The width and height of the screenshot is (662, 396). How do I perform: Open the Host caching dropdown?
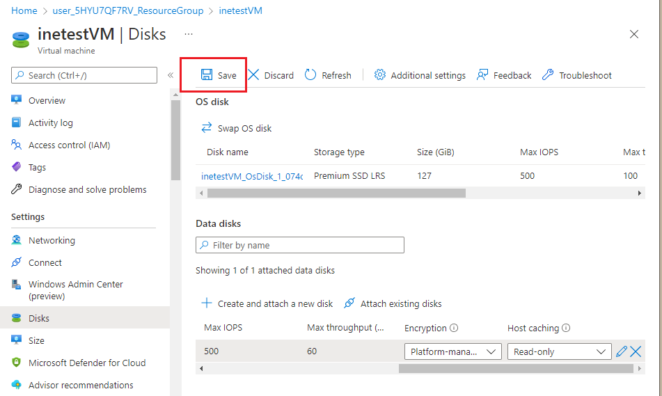559,351
